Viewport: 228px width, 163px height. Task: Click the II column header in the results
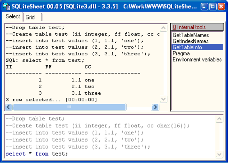pos(9,67)
